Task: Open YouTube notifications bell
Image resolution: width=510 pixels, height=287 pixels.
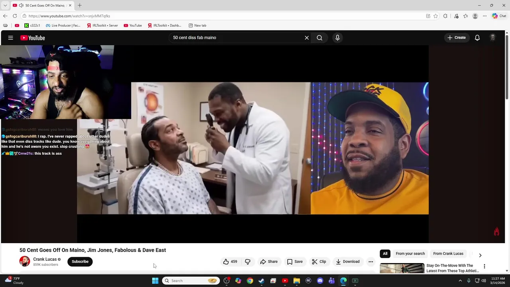Action: click(477, 38)
